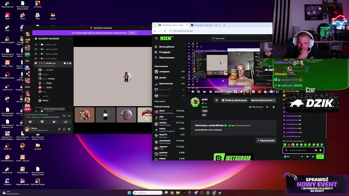Pause the Kick stream video

click(198, 92)
